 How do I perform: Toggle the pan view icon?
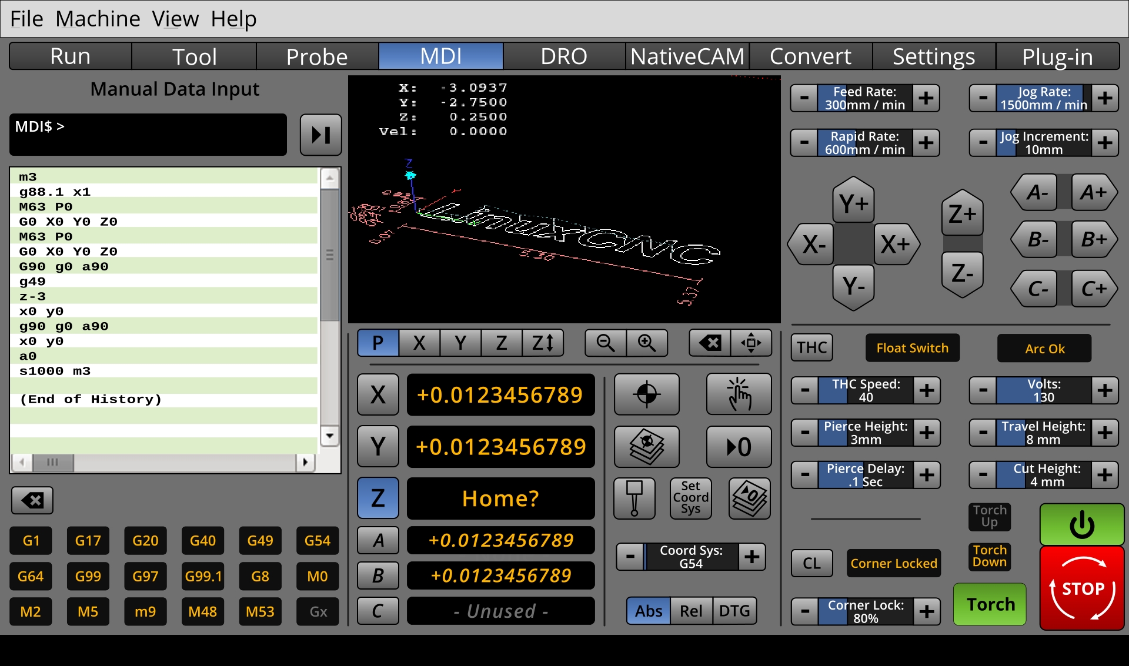[x=751, y=343]
